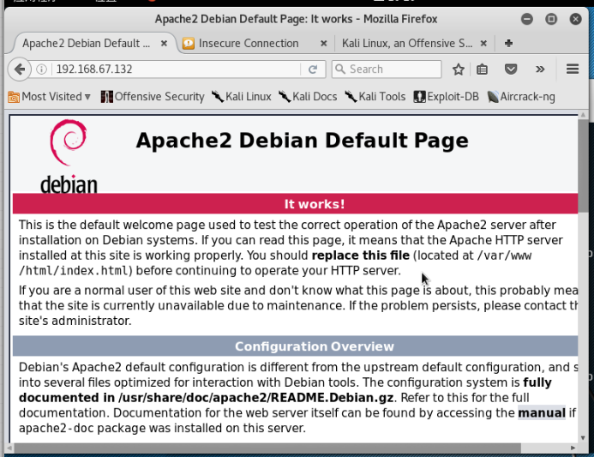Open Aircrack-ng bookmark
594x457 pixels.
click(x=521, y=97)
